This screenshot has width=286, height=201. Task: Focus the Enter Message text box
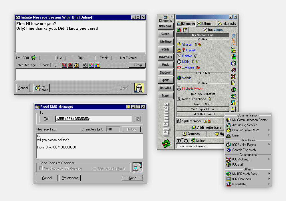tap(80, 74)
